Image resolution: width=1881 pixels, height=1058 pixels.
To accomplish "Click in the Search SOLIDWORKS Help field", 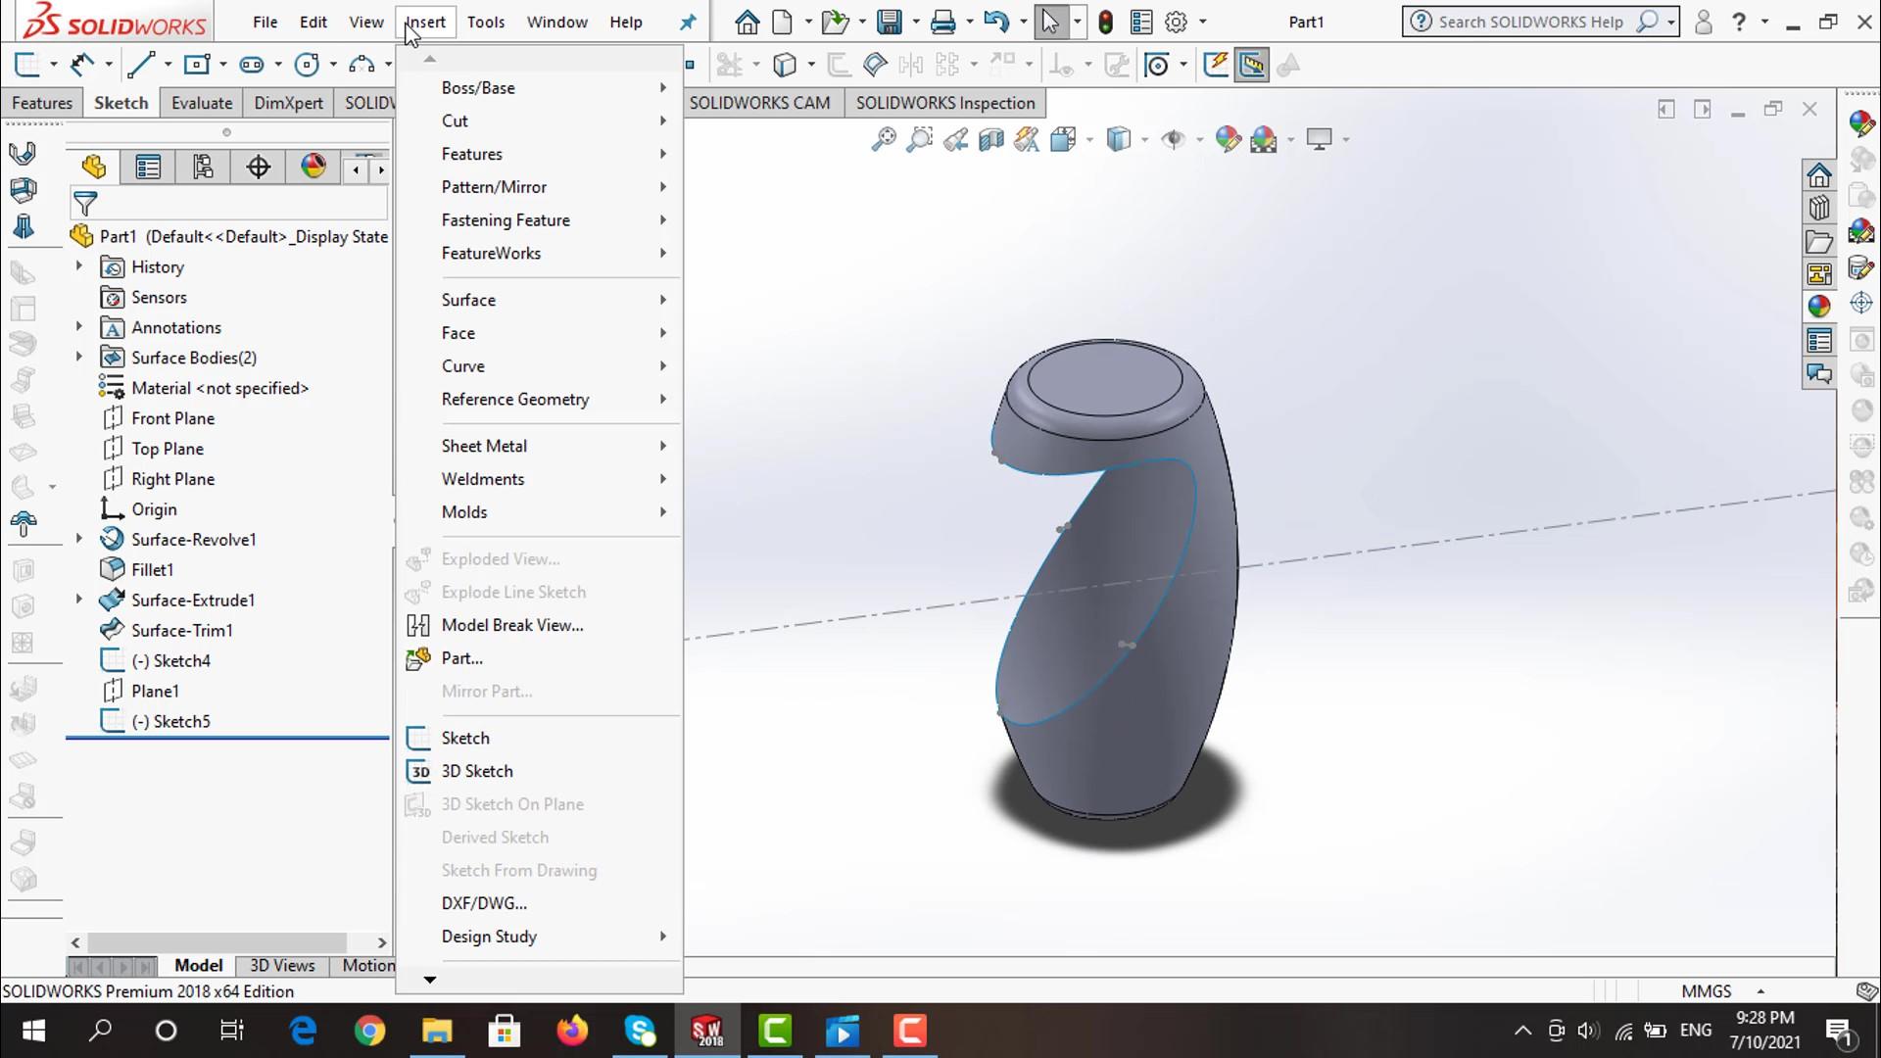I will coord(1528,22).
